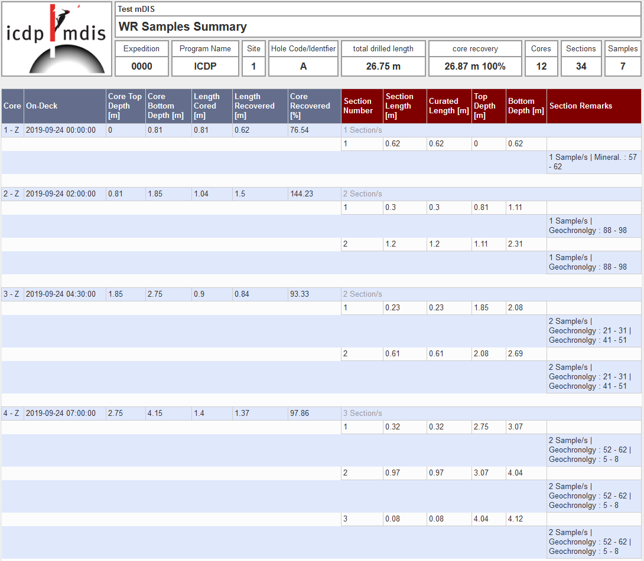Click the total drilled length value 26.75 m

click(383, 66)
